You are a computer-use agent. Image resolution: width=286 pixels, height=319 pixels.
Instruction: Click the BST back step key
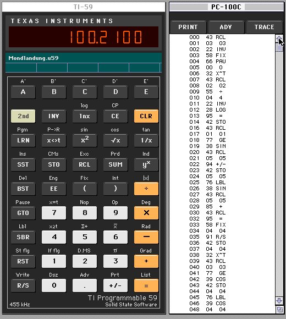click(x=23, y=189)
